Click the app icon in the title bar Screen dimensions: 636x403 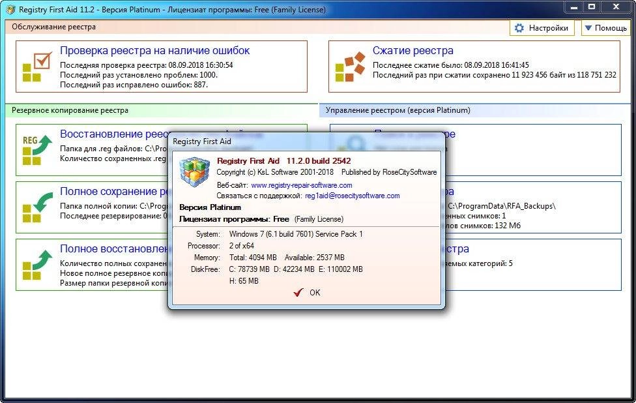[10, 9]
